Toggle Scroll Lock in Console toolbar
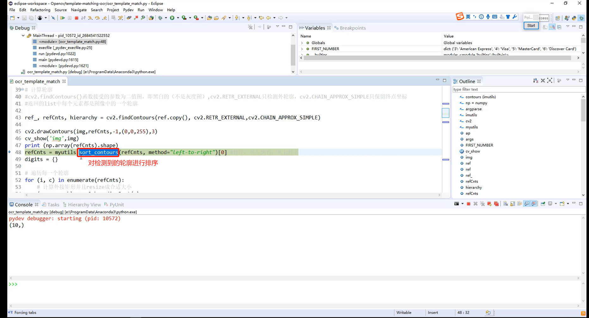 (x=513, y=204)
